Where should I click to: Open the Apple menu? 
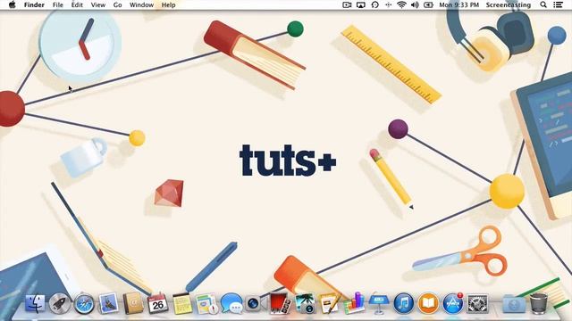coord(12,4)
